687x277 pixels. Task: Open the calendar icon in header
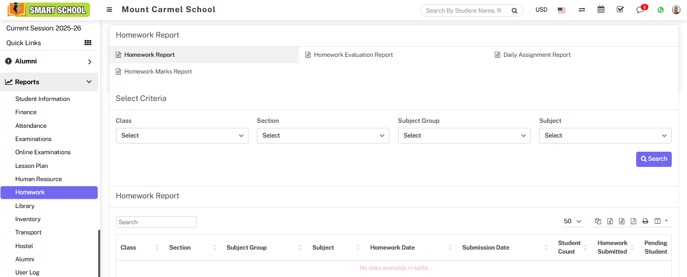pyautogui.click(x=601, y=10)
